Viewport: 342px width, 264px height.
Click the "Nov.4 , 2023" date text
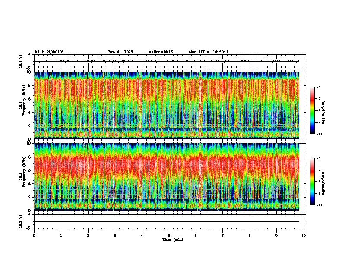(120, 52)
